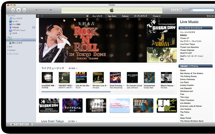
Task: Open the Rock'n'Roll in Tokyo Dome banner
Action: tap(93, 40)
